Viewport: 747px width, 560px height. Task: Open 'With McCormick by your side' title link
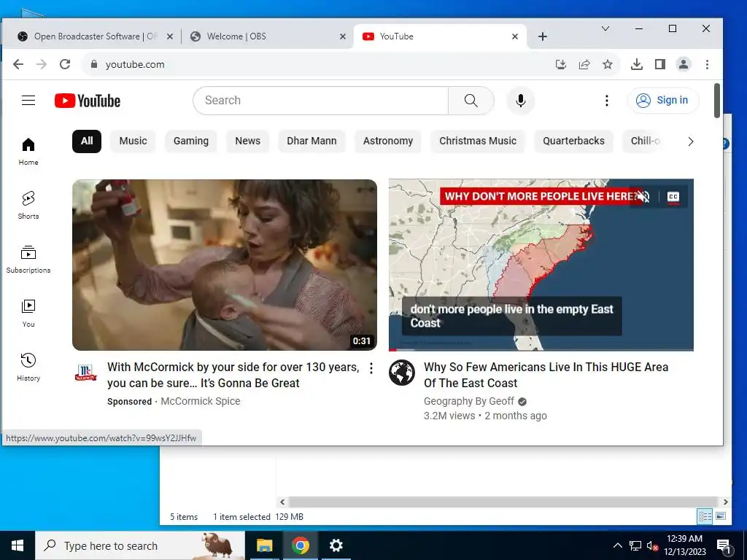(x=233, y=376)
